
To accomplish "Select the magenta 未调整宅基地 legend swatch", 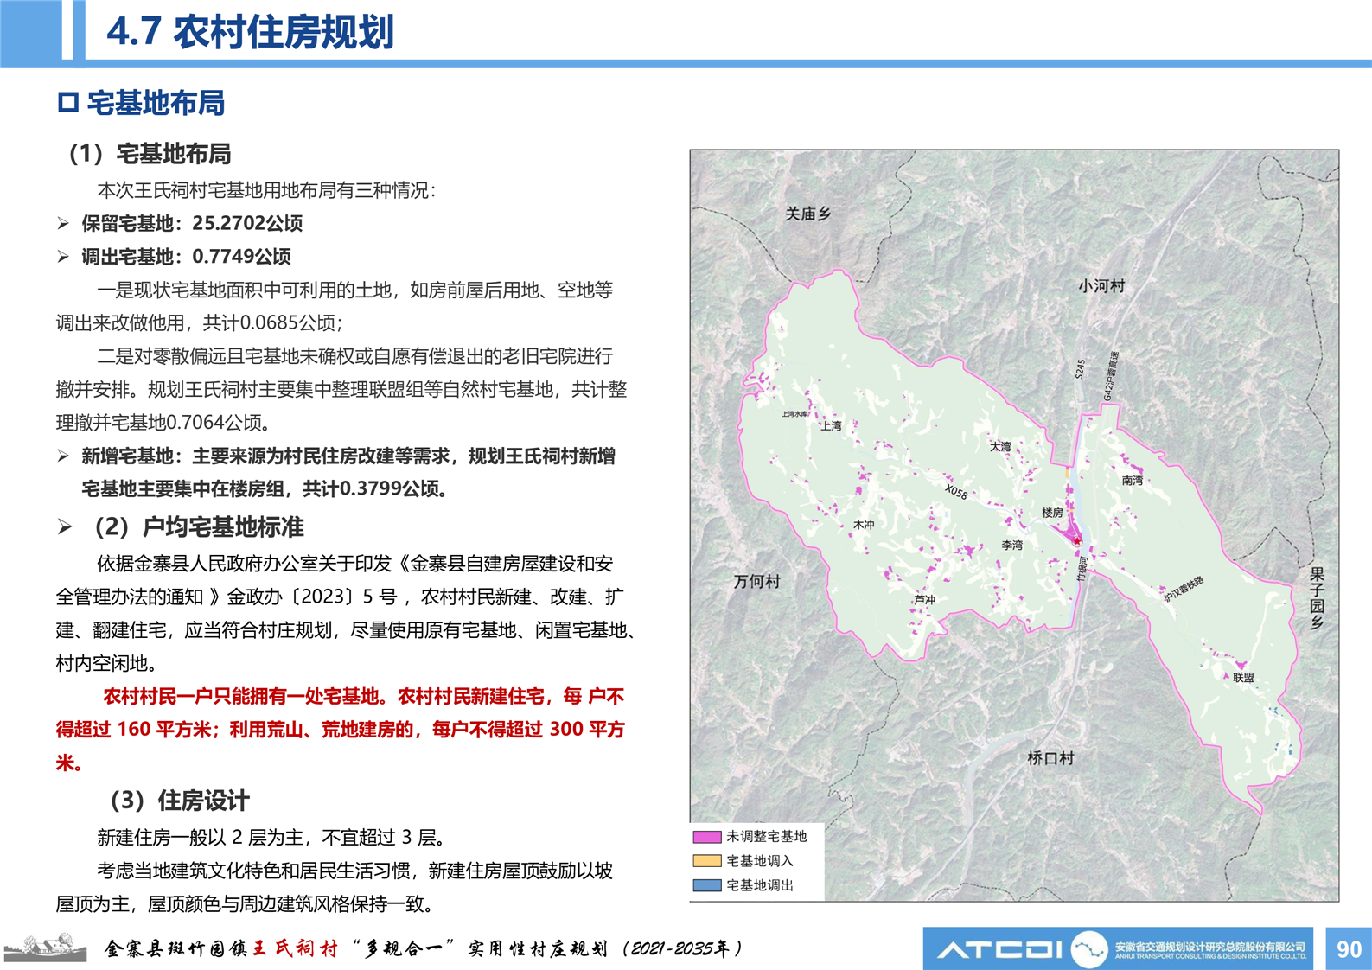I will coord(706,837).
